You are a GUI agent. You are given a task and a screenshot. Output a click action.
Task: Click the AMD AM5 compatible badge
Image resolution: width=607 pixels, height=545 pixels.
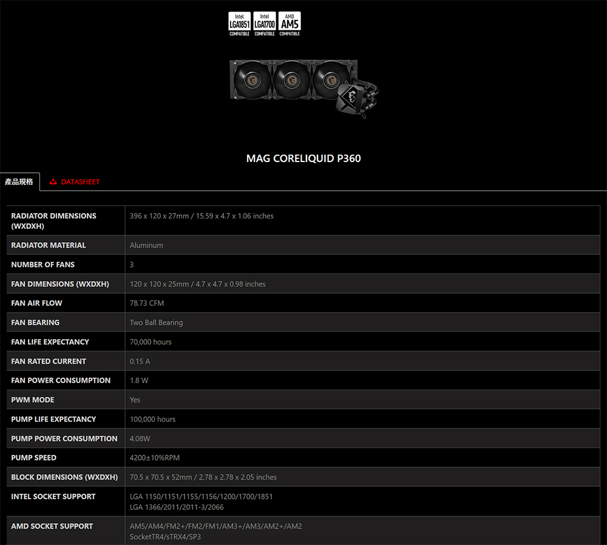(x=290, y=24)
